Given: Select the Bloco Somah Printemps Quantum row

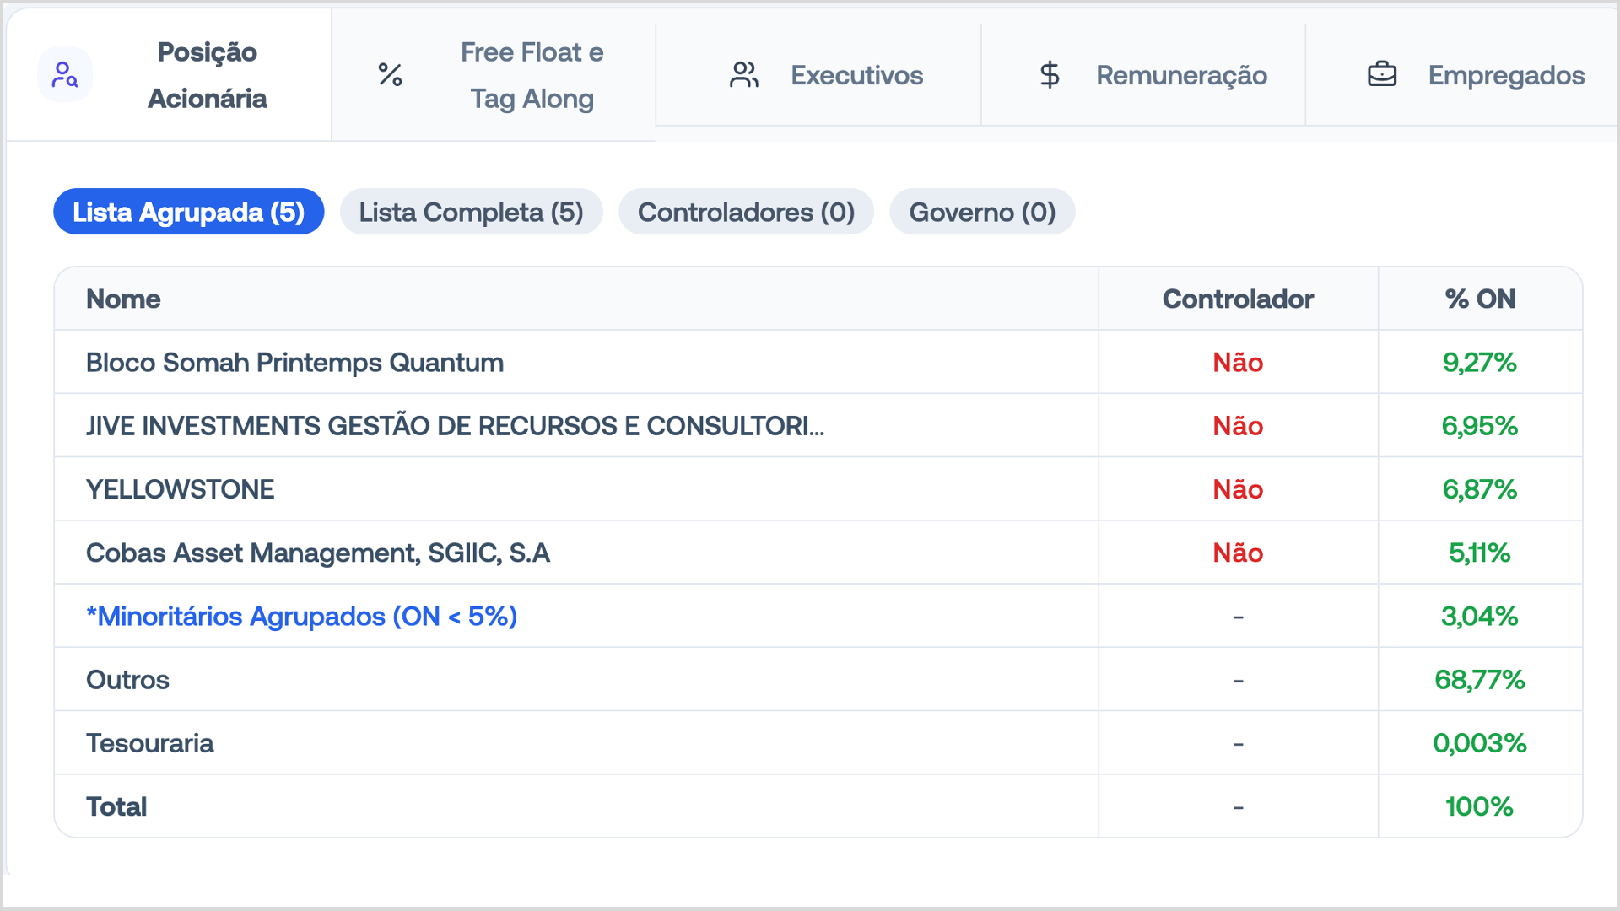Looking at the screenshot, I should pos(818,363).
